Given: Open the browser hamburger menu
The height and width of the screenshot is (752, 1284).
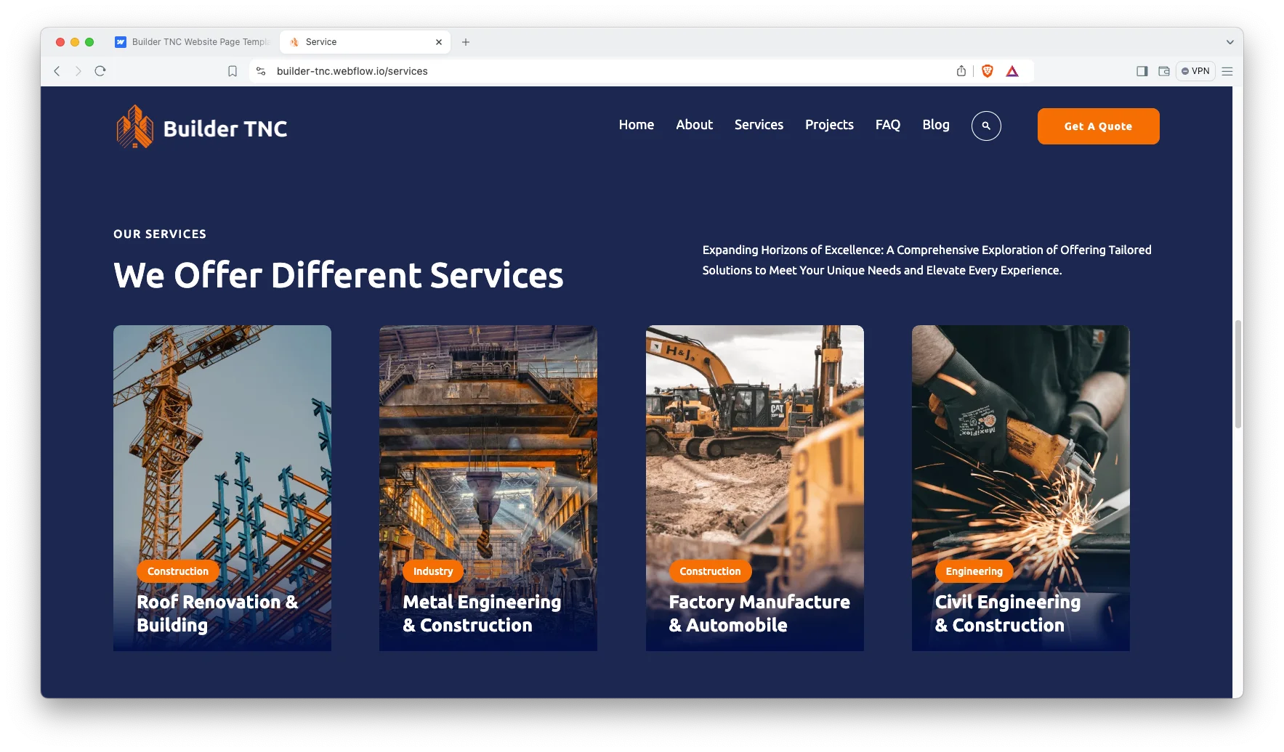Looking at the screenshot, I should click(1227, 71).
